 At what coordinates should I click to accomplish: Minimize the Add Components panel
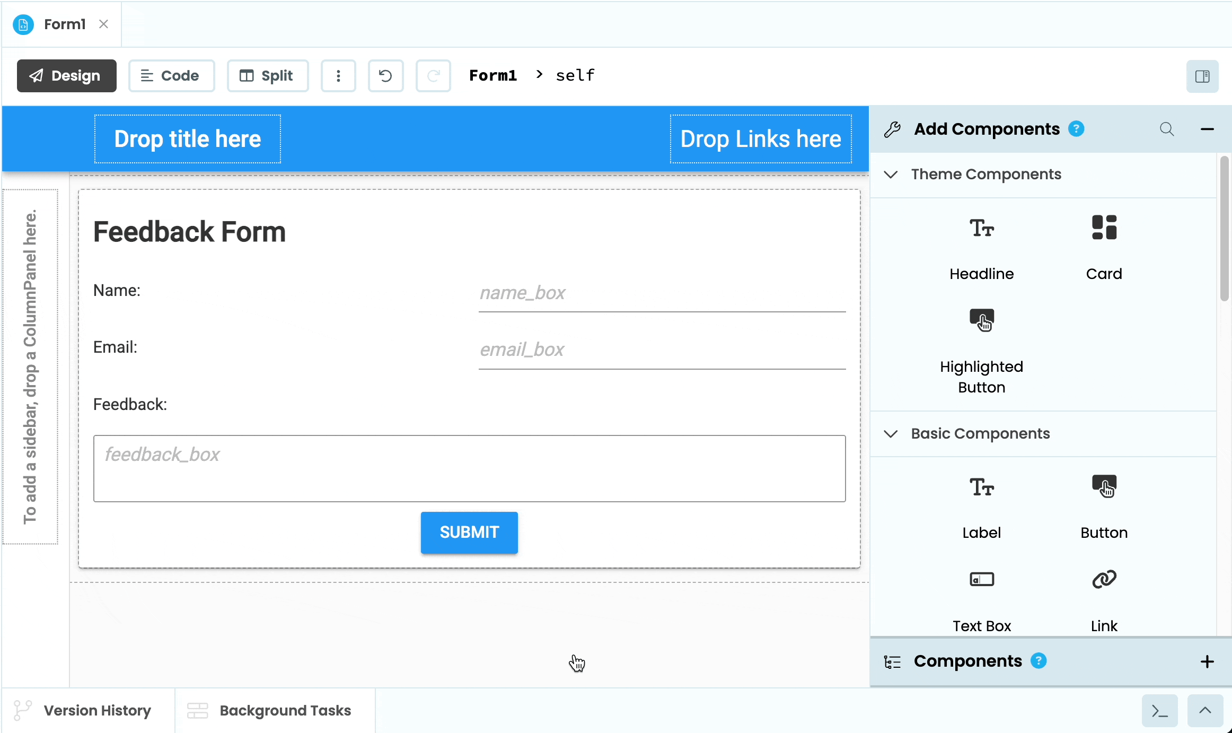coord(1207,129)
